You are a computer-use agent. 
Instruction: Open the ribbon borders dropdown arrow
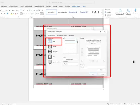click(43, 14)
